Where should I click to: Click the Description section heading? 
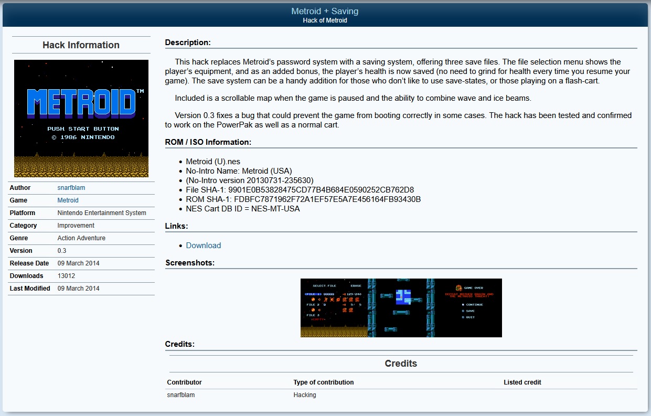coord(188,42)
